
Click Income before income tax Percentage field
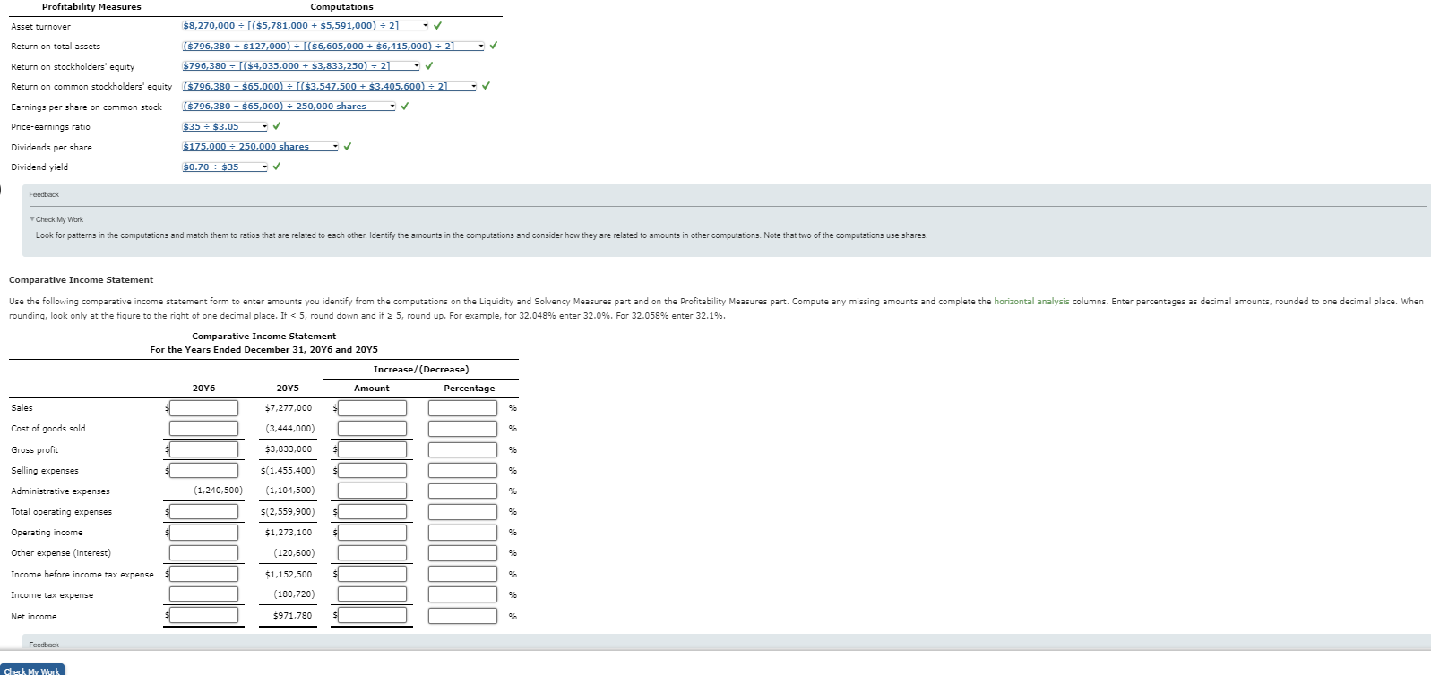point(463,574)
